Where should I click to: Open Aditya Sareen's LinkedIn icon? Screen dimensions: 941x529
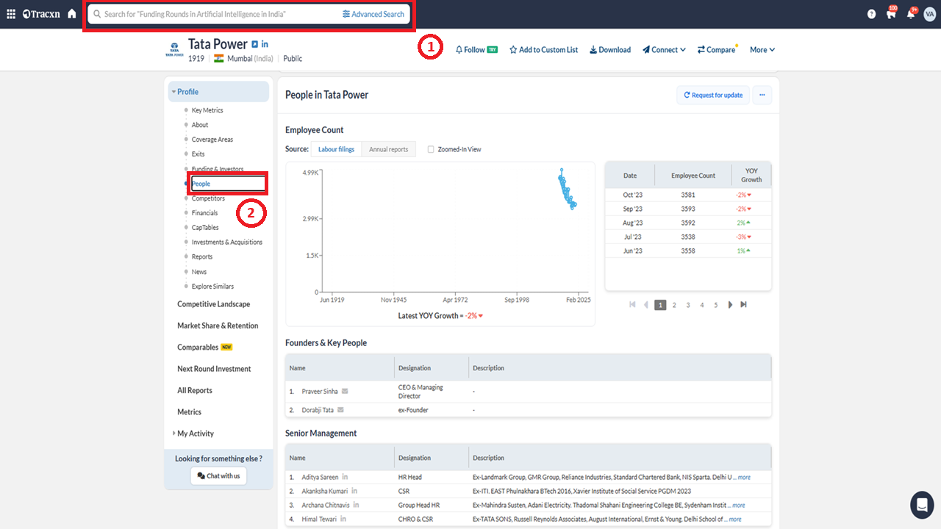(x=345, y=477)
